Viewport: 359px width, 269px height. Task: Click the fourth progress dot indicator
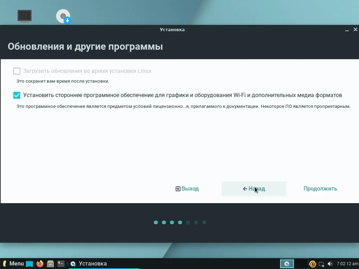pos(180,222)
